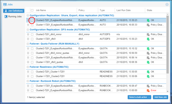Collapse the Failover Quota Failover group
This screenshot has height=104, width=172.
[x=28, y=44]
